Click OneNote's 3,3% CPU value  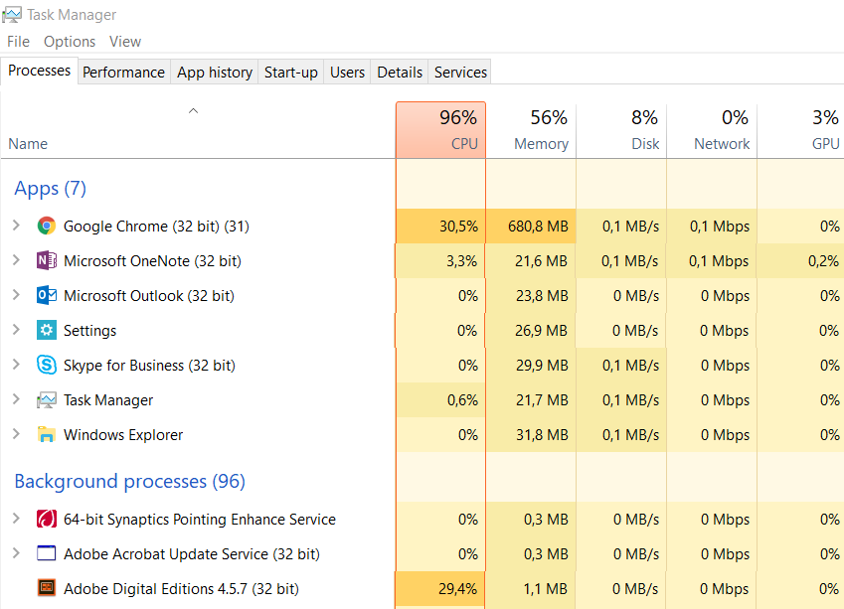click(462, 261)
